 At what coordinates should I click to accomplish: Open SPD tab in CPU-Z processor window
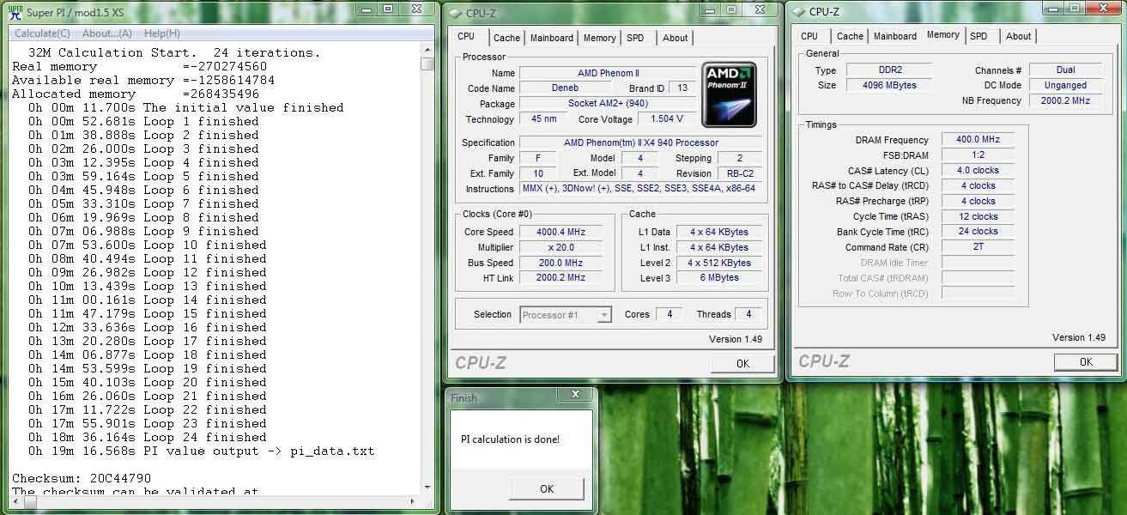coord(635,38)
